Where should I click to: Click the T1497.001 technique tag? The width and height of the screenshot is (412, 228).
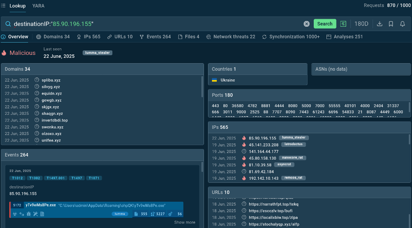[x=56, y=178]
